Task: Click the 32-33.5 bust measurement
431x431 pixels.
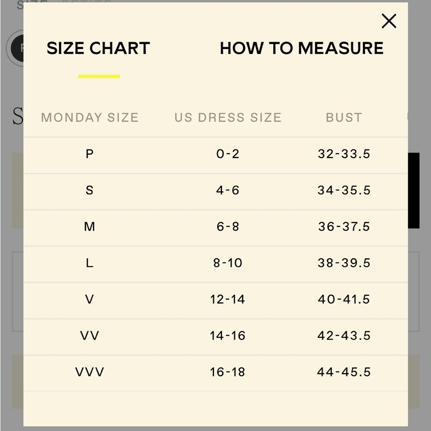Action: pos(344,154)
